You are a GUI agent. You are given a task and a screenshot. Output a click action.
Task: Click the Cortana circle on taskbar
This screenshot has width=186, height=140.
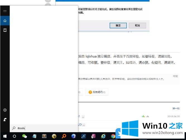tap(14, 136)
